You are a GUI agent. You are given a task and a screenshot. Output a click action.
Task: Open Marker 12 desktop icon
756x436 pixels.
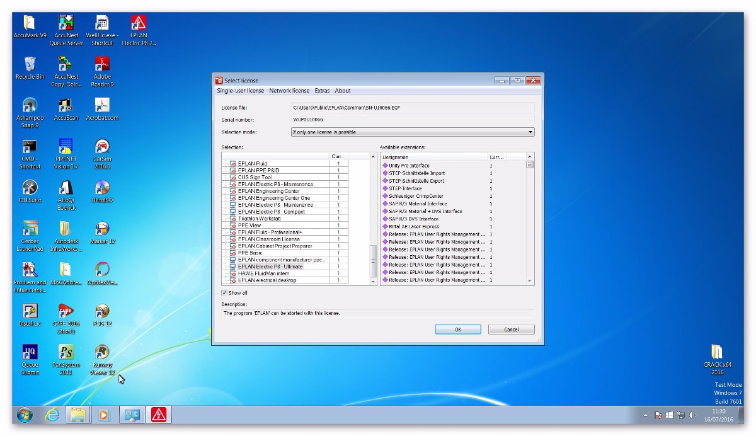(102, 232)
